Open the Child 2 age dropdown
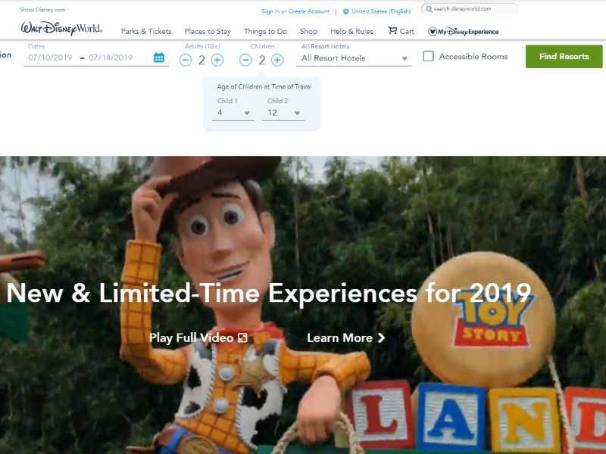This screenshot has height=454, width=606. click(x=283, y=113)
